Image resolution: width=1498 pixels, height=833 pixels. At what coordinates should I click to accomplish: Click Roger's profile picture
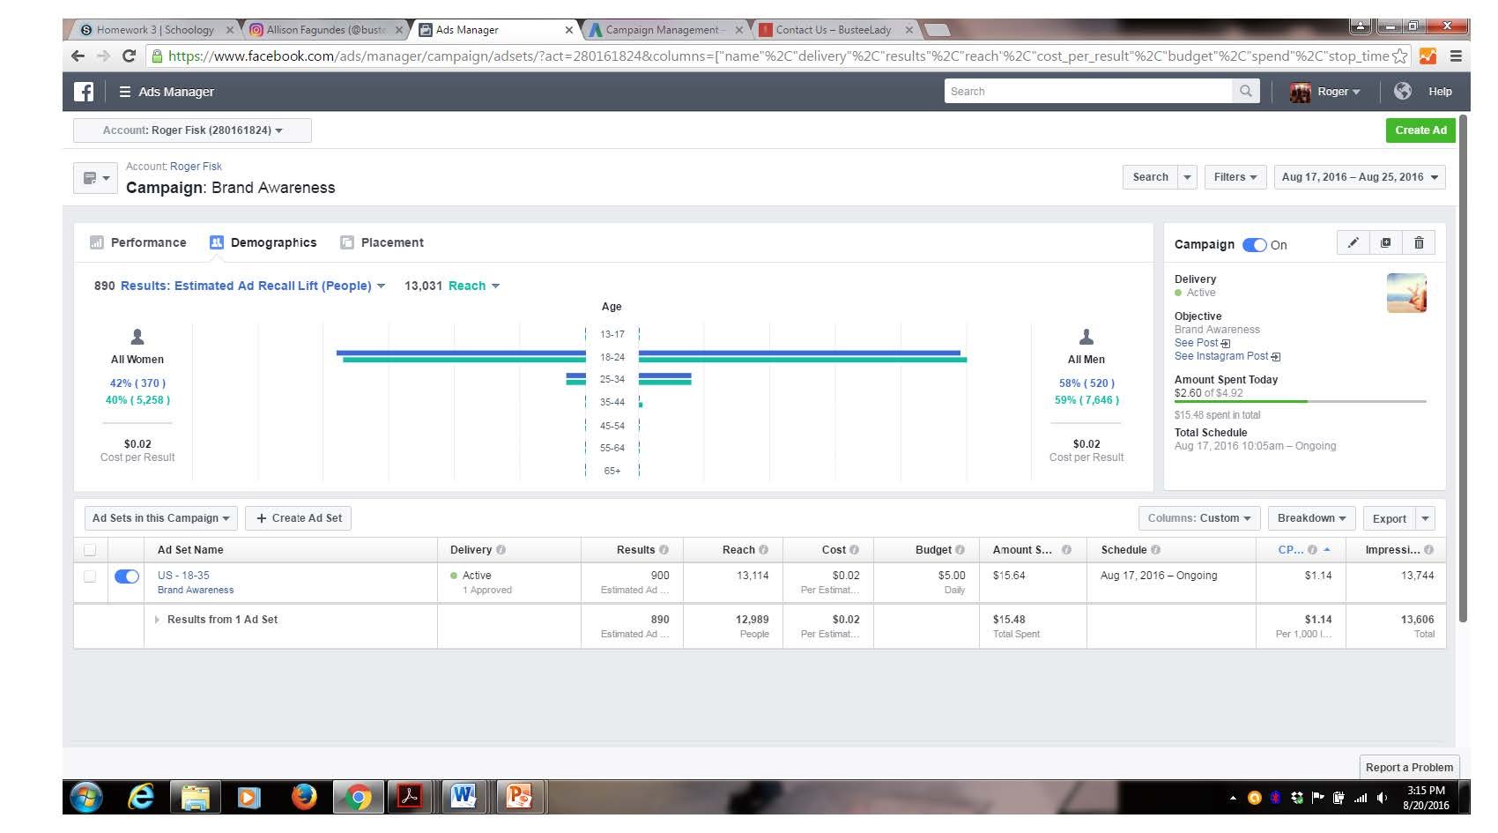click(1300, 92)
